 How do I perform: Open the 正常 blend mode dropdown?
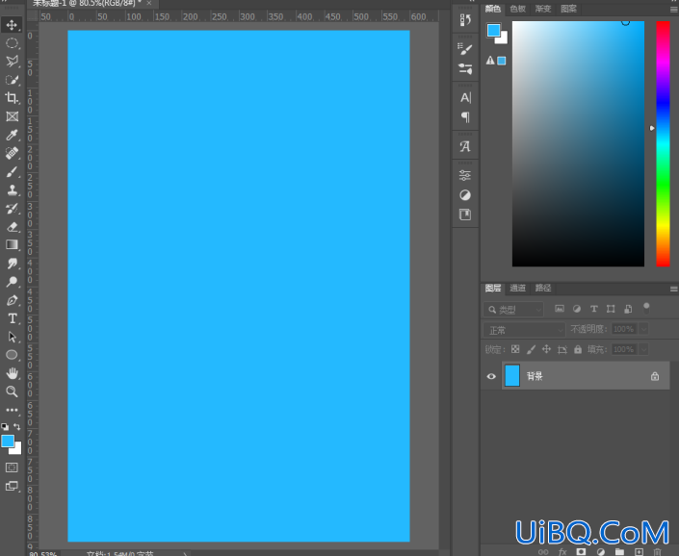pos(524,330)
